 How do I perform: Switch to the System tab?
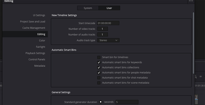point(88,8)
